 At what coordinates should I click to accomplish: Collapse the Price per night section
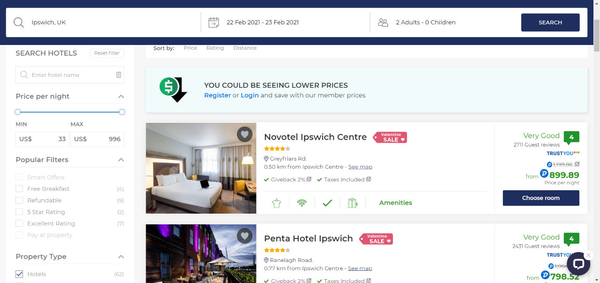click(x=121, y=97)
